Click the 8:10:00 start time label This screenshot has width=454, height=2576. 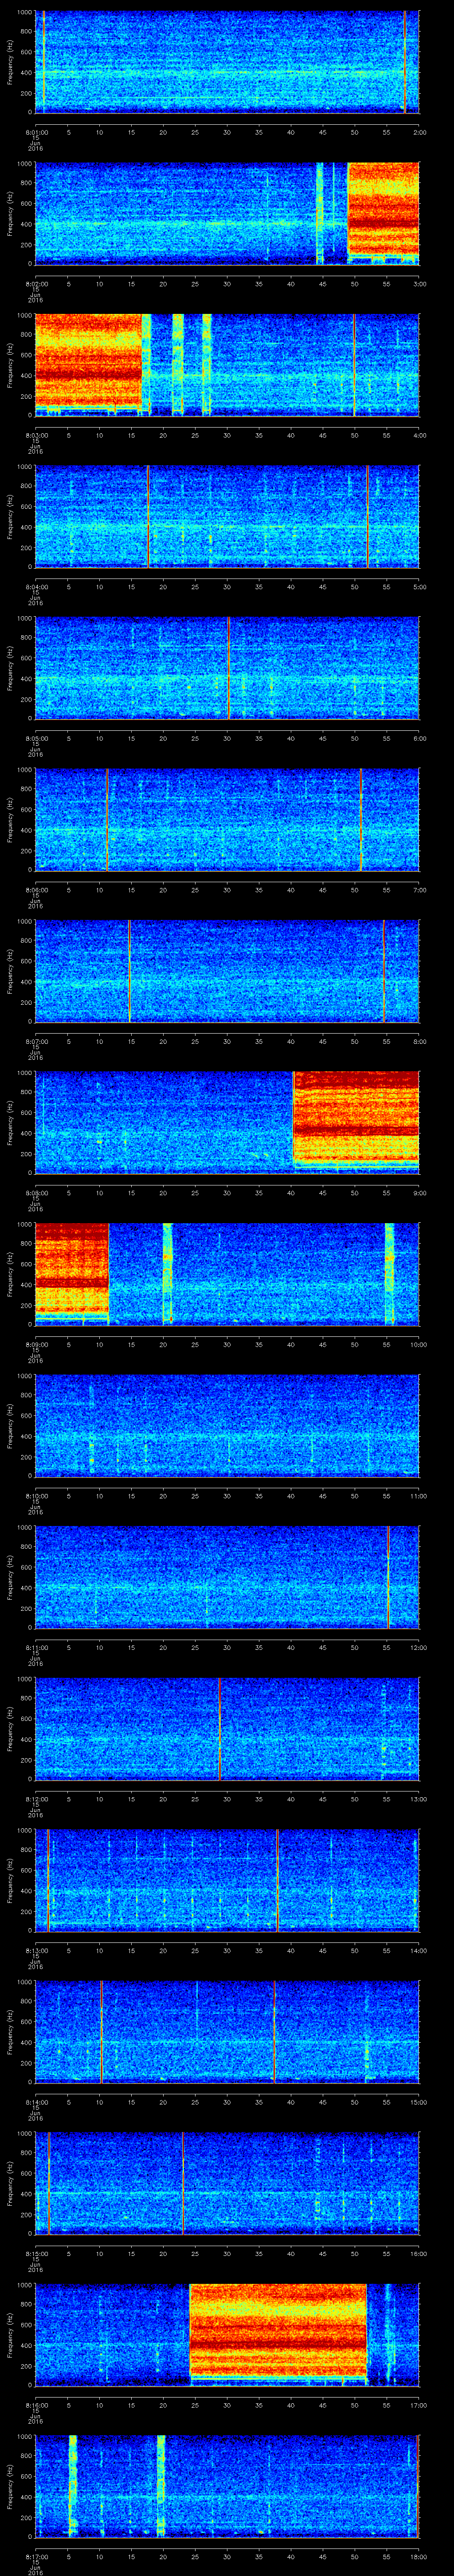[36, 1496]
